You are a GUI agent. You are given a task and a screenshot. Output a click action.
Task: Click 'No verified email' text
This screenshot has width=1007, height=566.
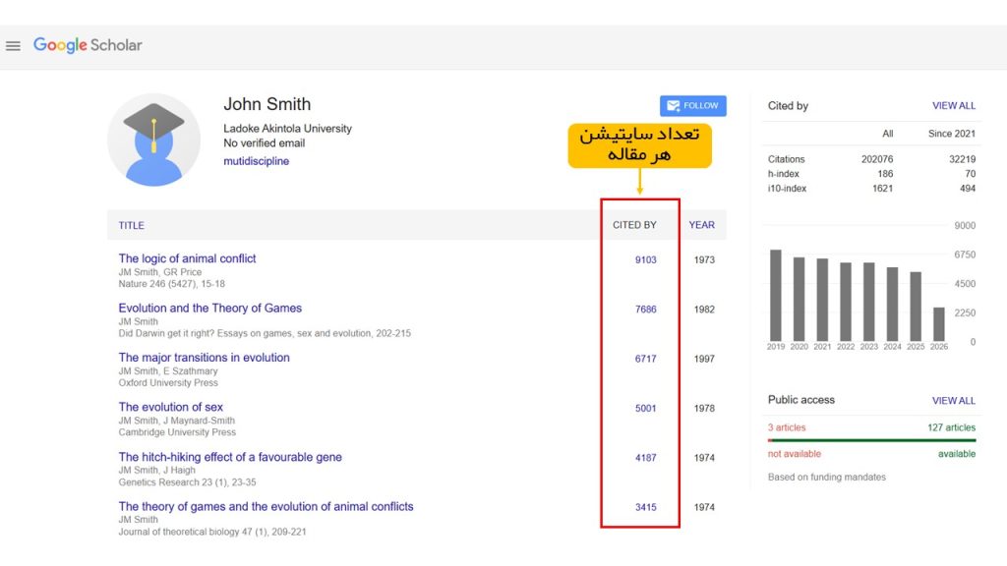click(264, 143)
